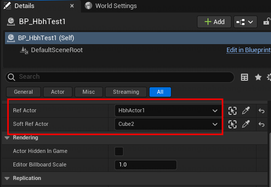Viewport: 271px width, 187px height.
Task: Open the Soft Ref Actor Cube2 dropdown
Action: click(x=168, y=124)
